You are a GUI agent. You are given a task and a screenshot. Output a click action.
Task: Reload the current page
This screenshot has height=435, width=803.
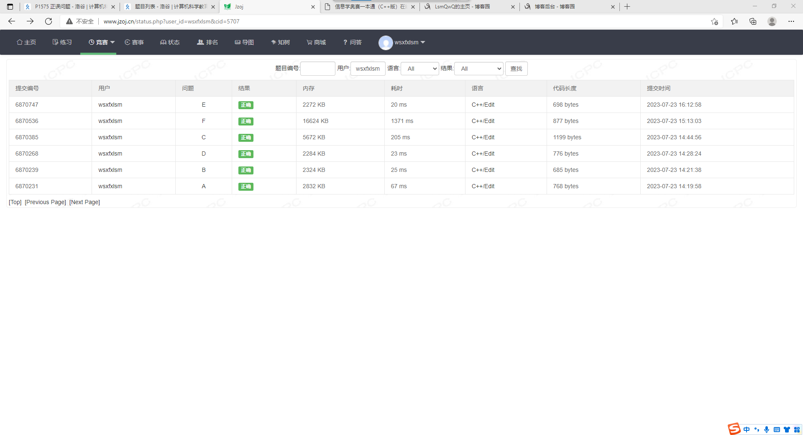coord(49,21)
